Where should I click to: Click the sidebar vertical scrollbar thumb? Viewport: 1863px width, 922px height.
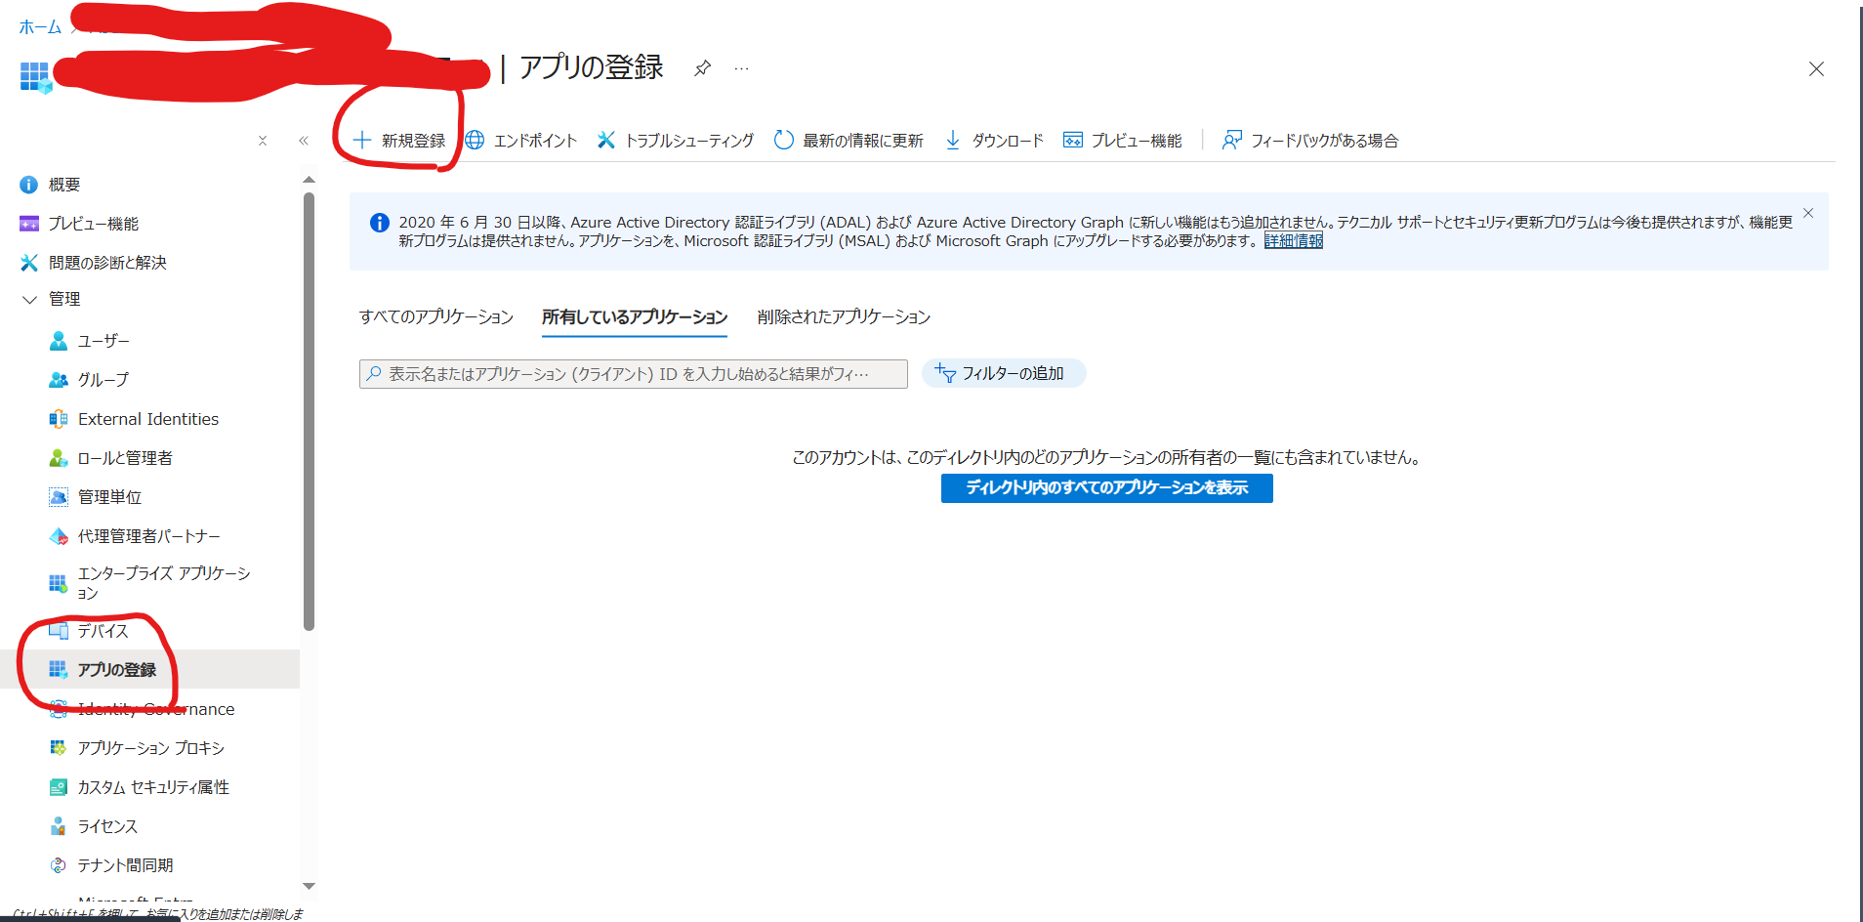point(309,411)
